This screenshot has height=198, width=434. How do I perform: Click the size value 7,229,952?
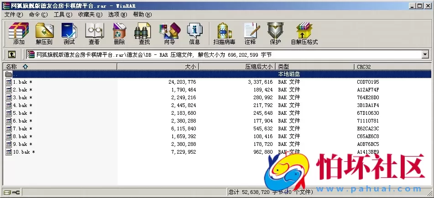(x=183, y=152)
